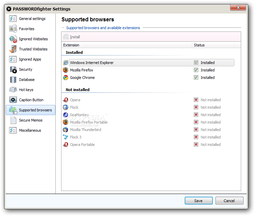Select the Opera Portable row text
The image size is (255, 216).
82,145
